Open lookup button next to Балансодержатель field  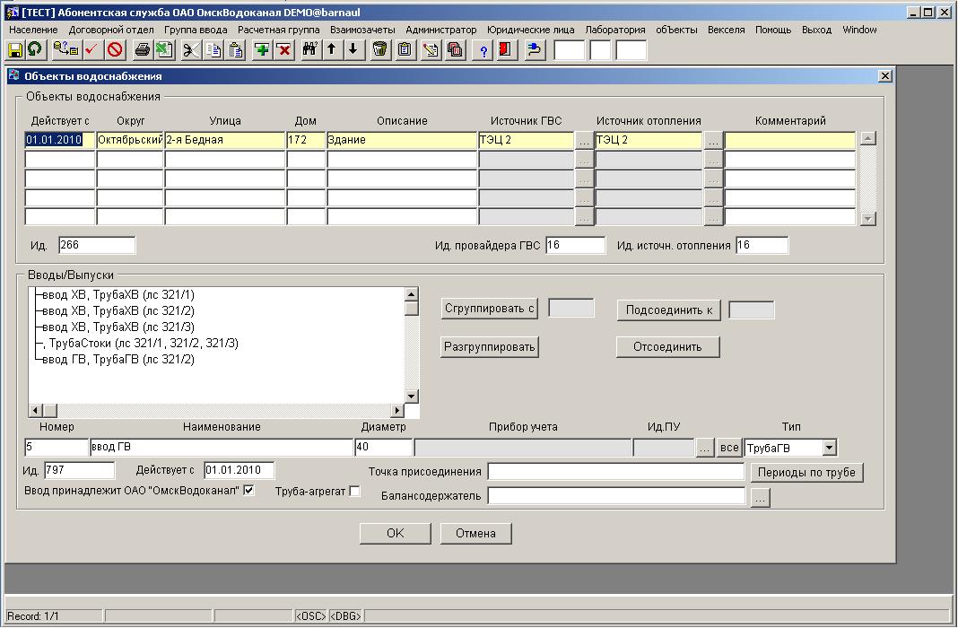pos(760,498)
